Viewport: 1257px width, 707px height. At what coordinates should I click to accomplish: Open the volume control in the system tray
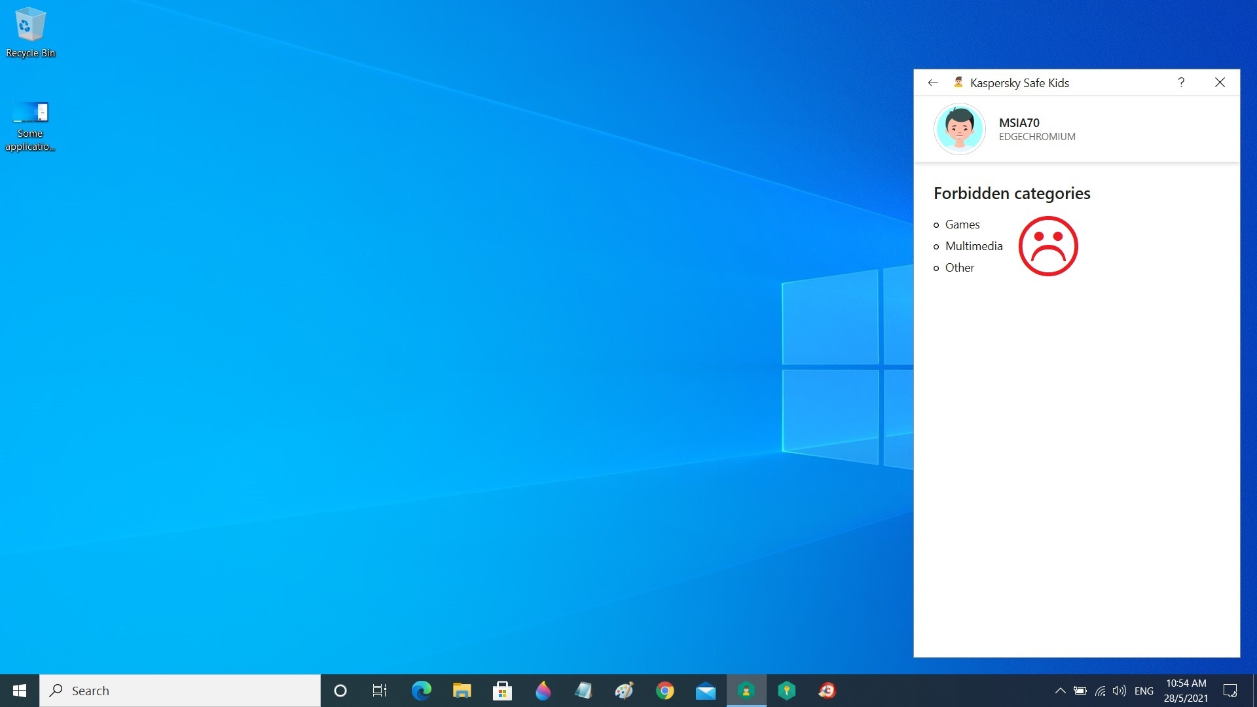coord(1119,691)
